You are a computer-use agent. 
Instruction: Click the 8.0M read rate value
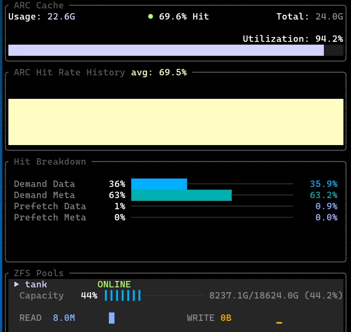click(64, 318)
